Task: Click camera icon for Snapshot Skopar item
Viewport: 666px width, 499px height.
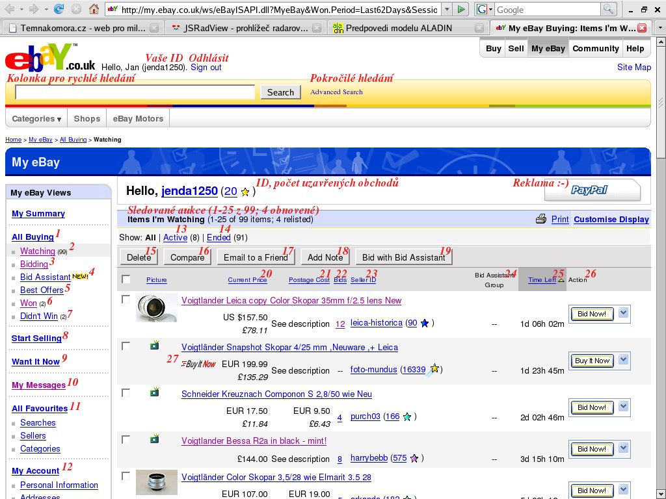Action: pos(155,346)
